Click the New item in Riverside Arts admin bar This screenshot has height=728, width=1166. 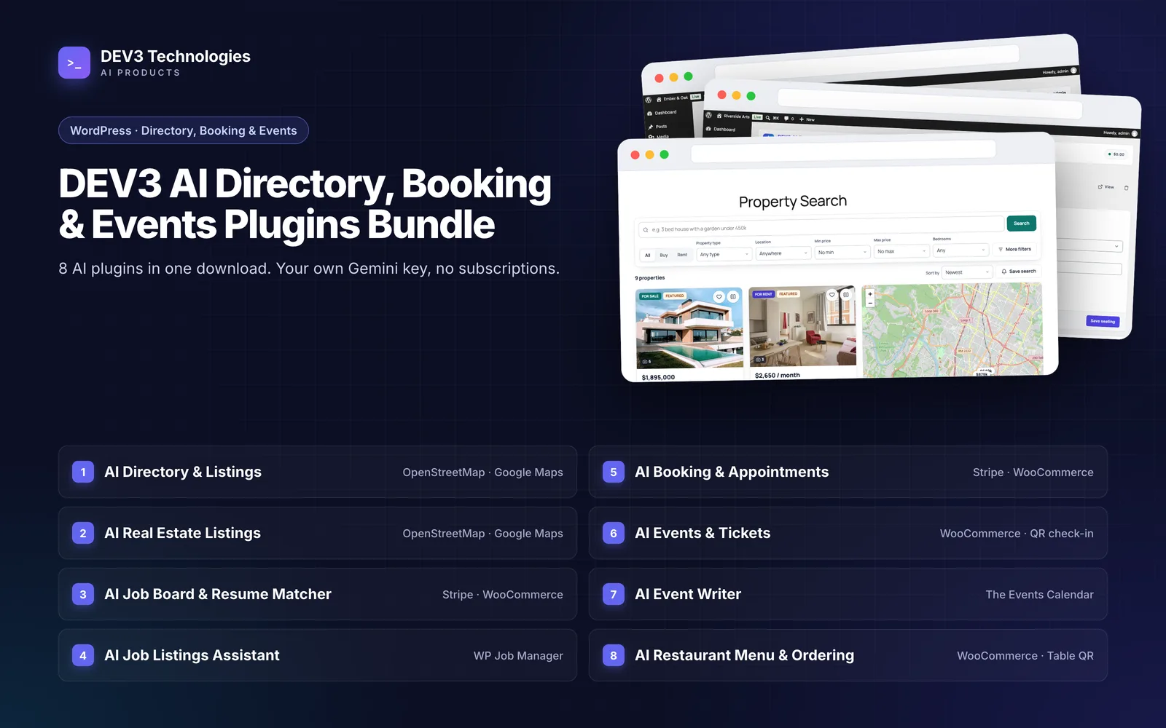click(x=807, y=119)
